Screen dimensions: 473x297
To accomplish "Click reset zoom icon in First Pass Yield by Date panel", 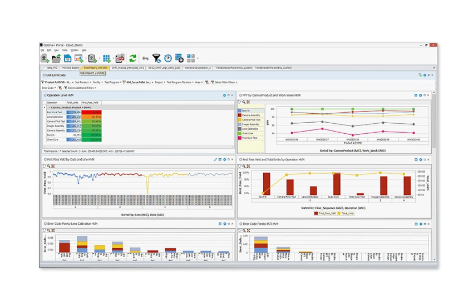I will (53, 166).
